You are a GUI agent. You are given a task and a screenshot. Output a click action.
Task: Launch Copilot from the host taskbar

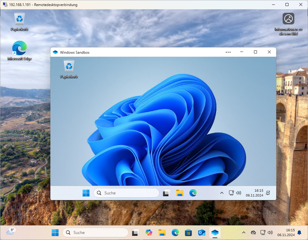tap(149, 232)
